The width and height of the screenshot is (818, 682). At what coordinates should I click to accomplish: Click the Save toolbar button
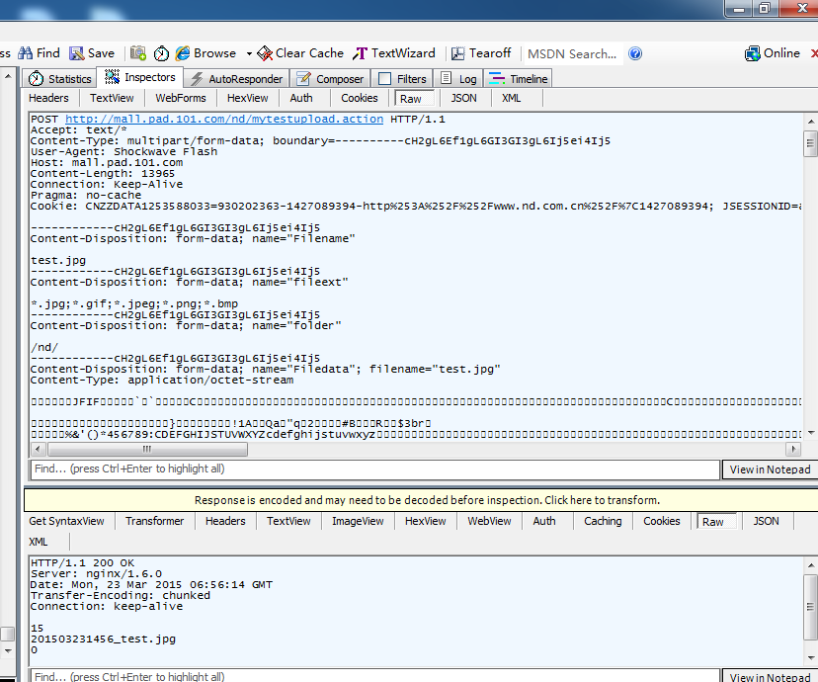92,53
